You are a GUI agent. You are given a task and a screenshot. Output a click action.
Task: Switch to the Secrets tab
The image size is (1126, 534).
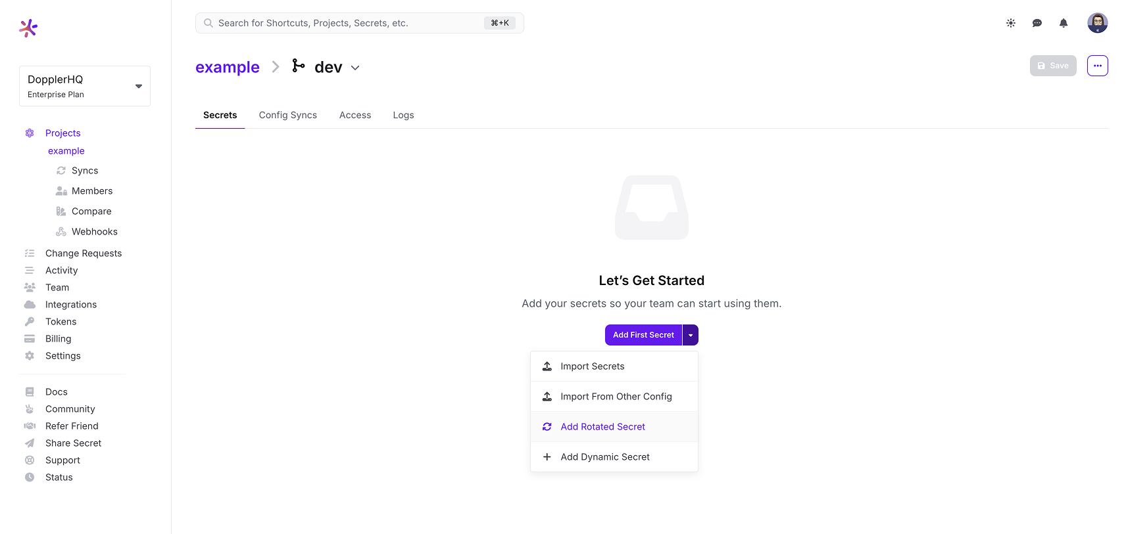pyautogui.click(x=220, y=115)
